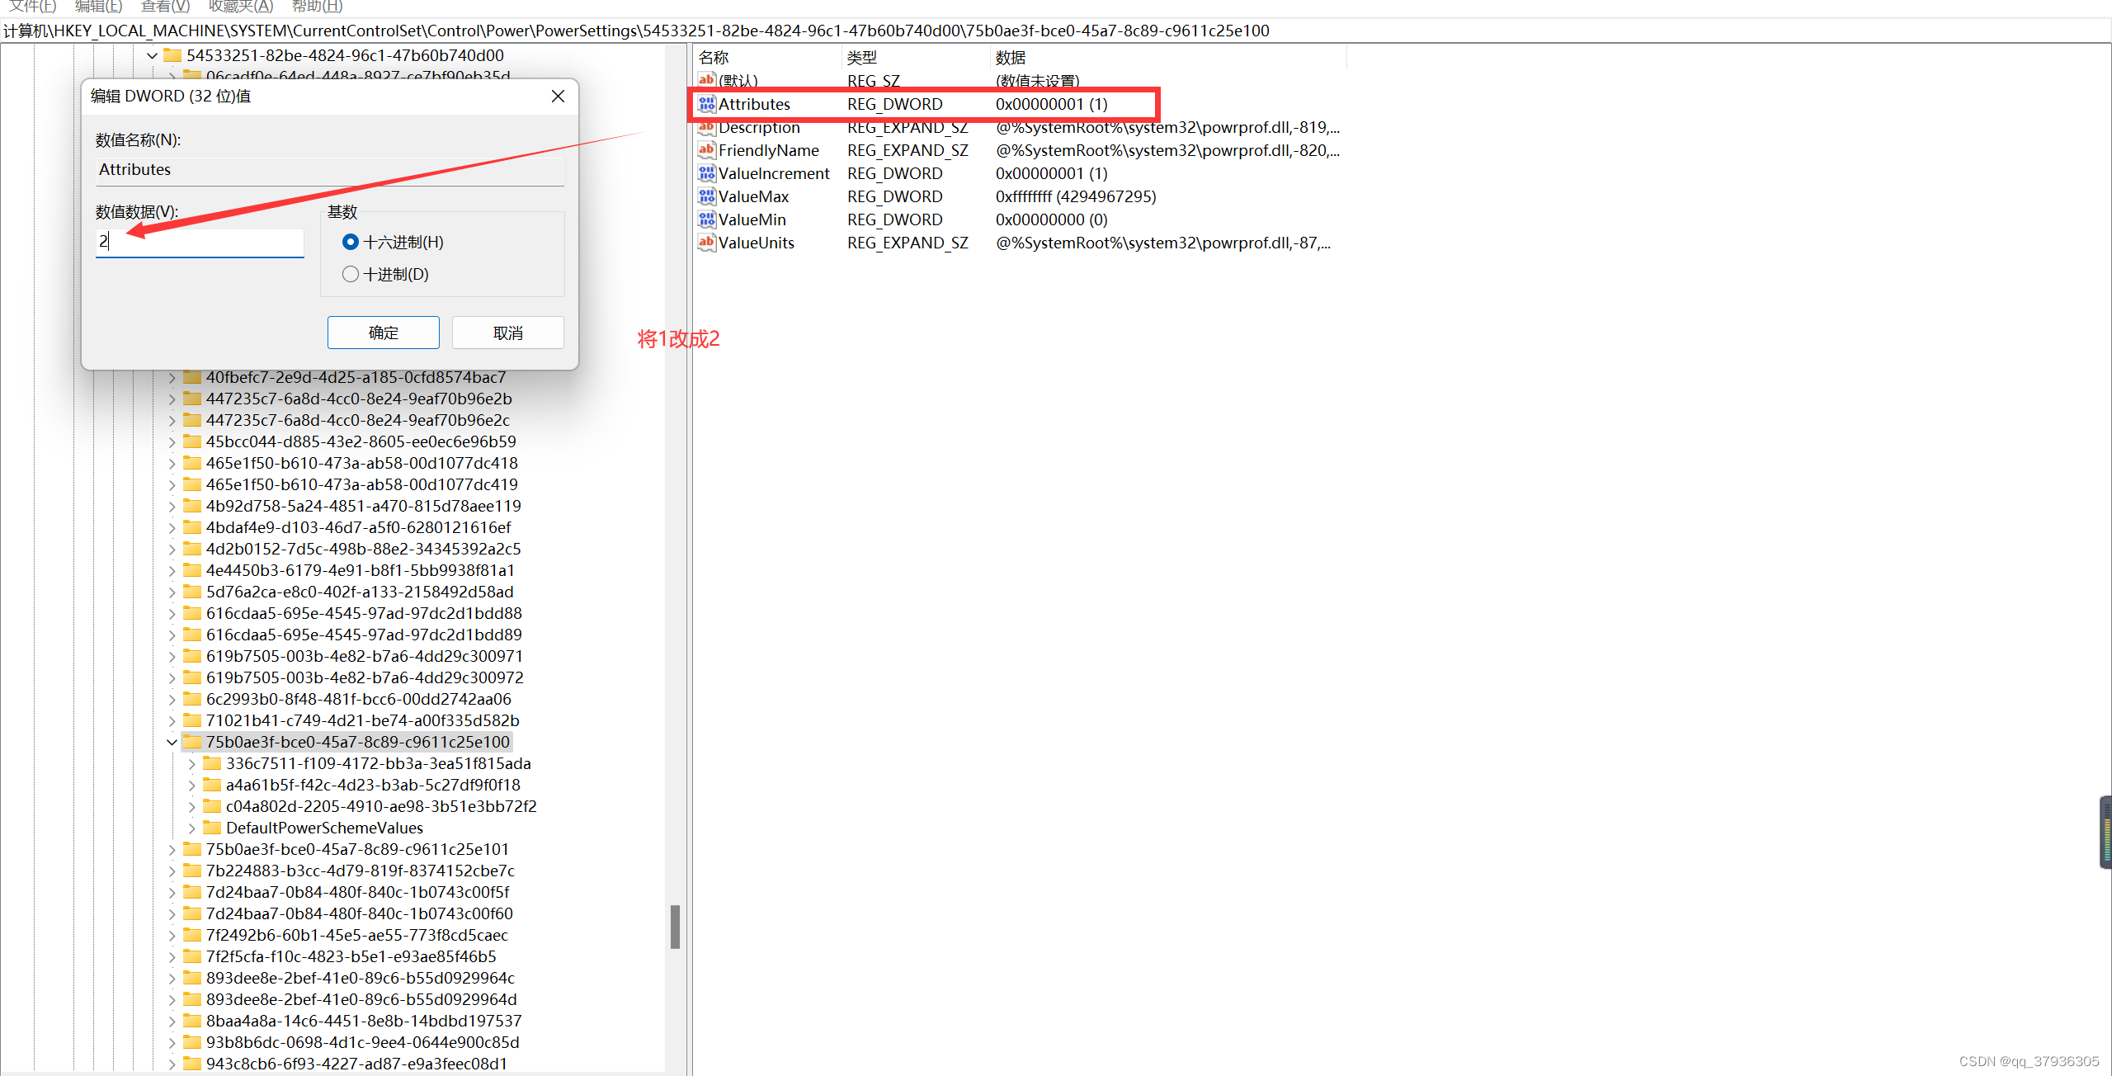Expand the 336c7511-f109-4172-bb3a-3ea51f815ada subkey
The height and width of the screenshot is (1076, 2112).
tap(191, 763)
